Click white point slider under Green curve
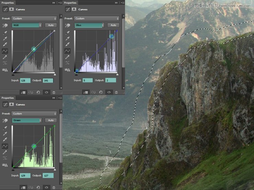 55,170
